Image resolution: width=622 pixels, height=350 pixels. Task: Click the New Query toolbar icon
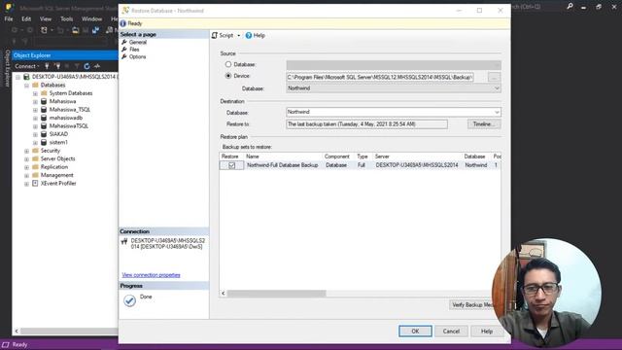click(x=110, y=30)
